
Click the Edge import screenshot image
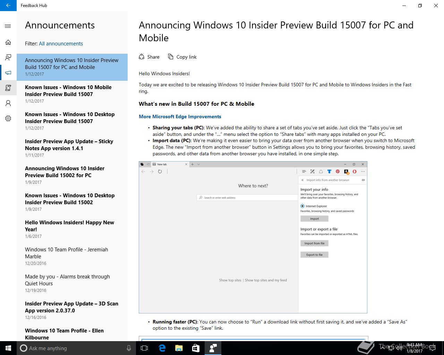click(x=253, y=237)
